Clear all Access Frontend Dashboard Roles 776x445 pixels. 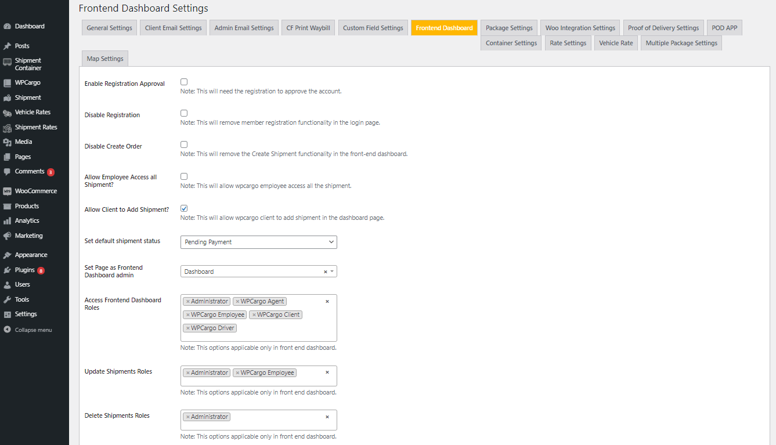(327, 302)
